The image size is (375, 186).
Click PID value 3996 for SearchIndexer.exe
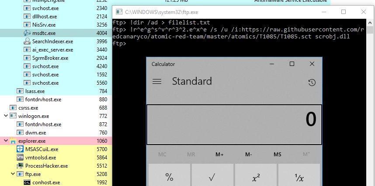tap(102, 41)
